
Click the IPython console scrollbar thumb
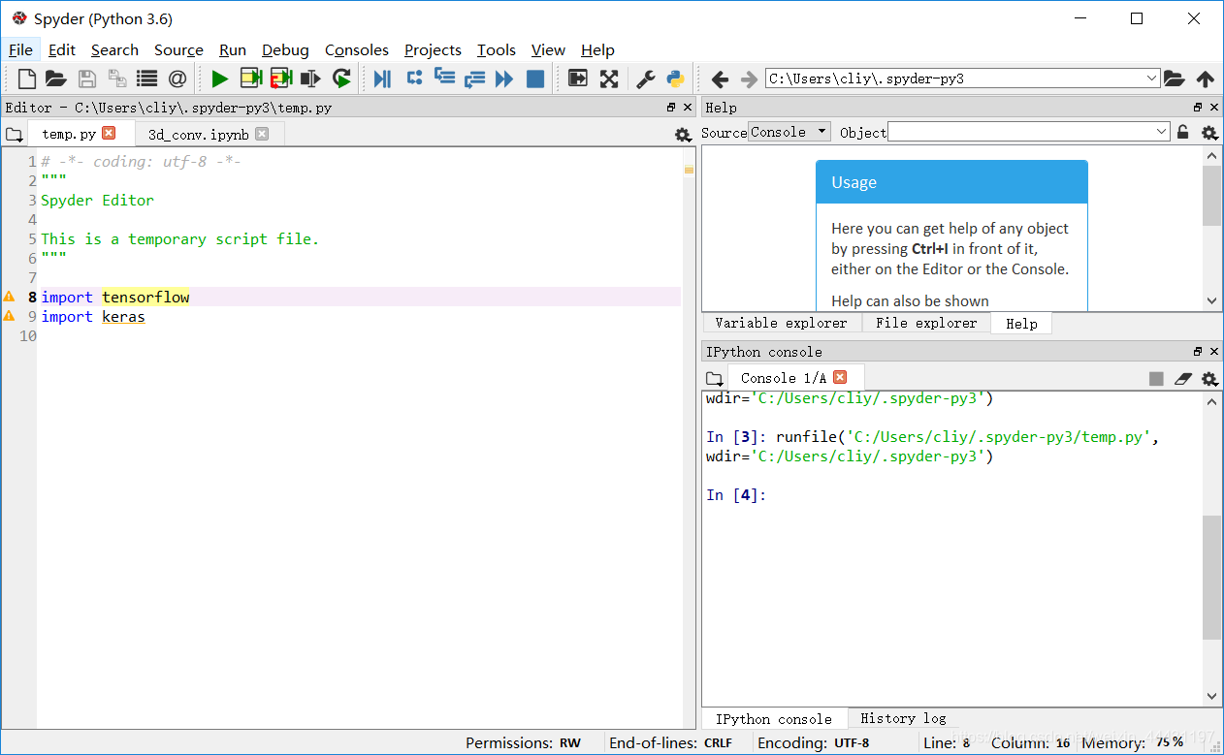[1212, 578]
